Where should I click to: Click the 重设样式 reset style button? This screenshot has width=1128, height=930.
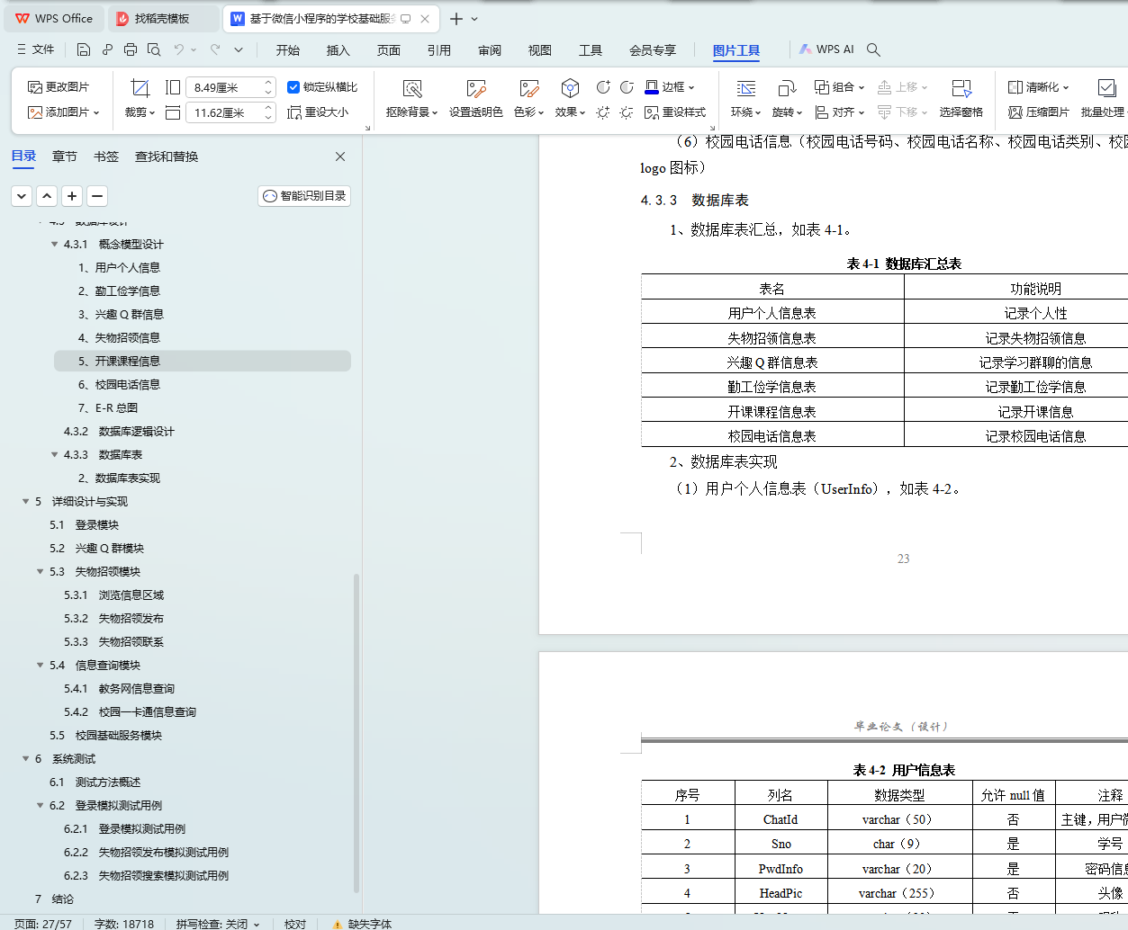pyautogui.click(x=675, y=112)
